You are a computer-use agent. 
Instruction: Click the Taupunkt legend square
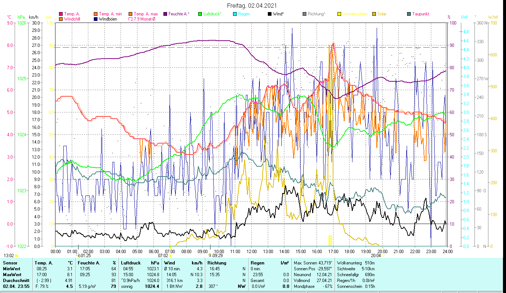coord(409,14)
